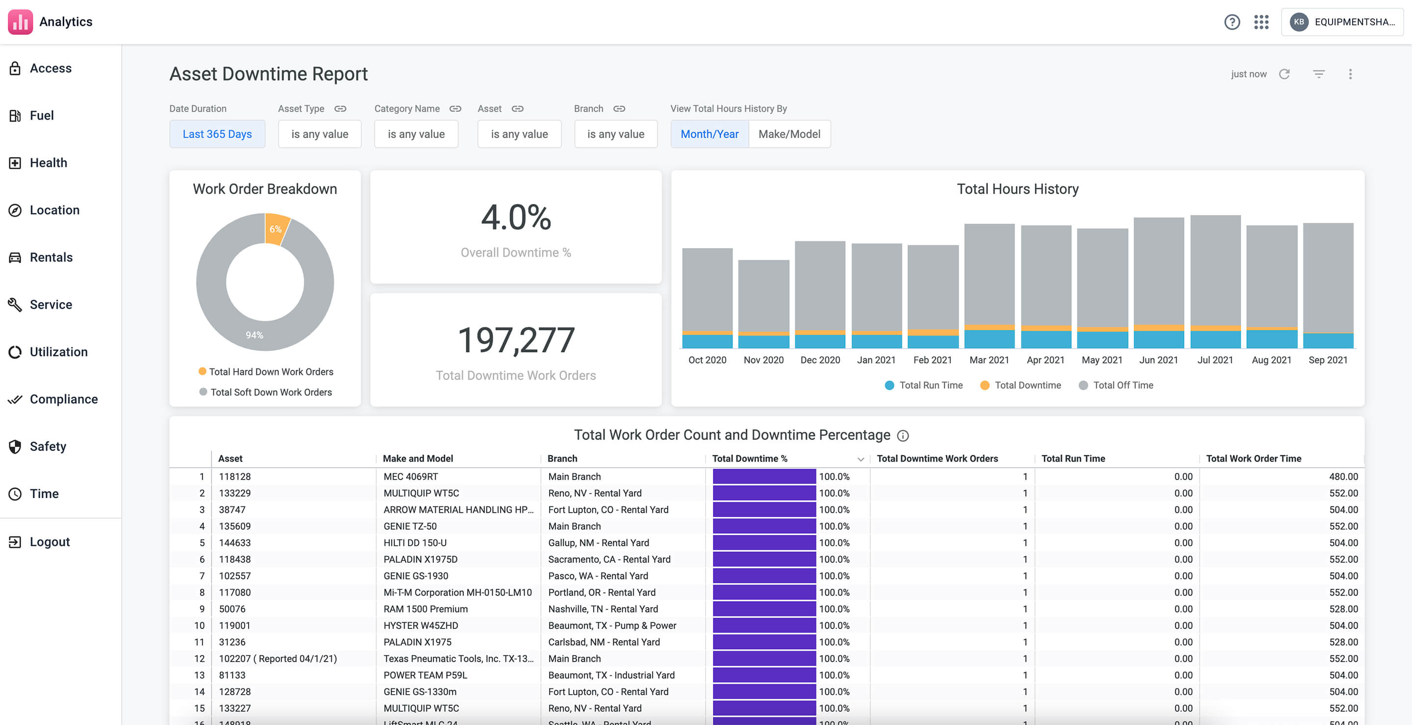Image resolution: width=1412 pixels, height=725 pixels.
Task: Open the report options kebab menu
Action: (x=1351, y=74)
